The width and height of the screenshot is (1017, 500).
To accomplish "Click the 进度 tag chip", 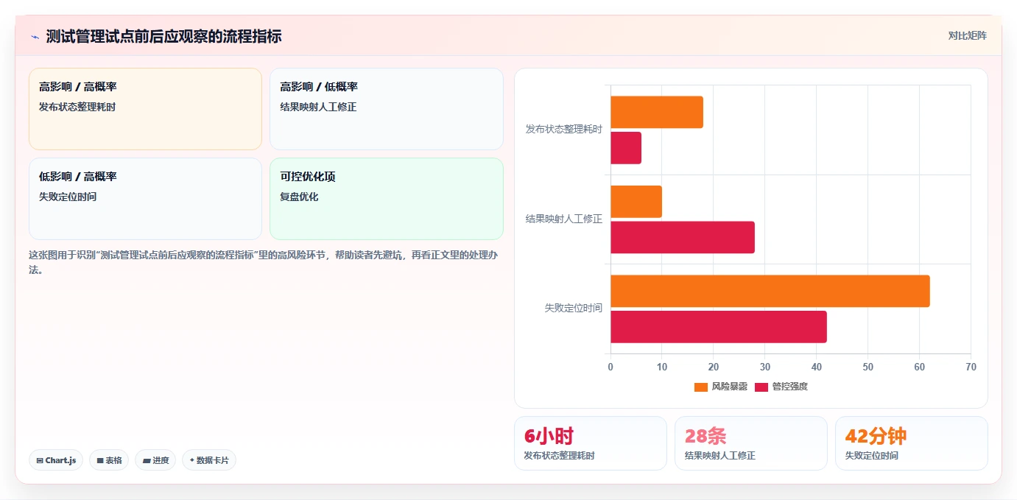I will point(155,460).
